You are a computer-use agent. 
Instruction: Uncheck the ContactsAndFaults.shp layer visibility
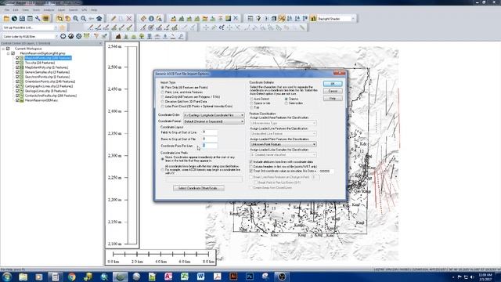[x=17, y=96]
